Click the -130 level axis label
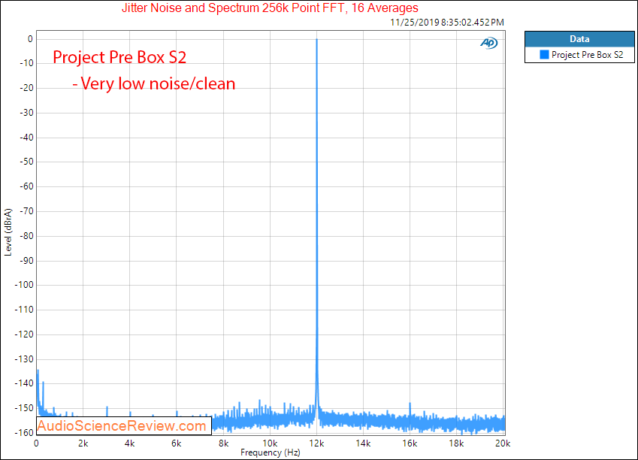Screen dimensions: 638x460 coord(25,359)
